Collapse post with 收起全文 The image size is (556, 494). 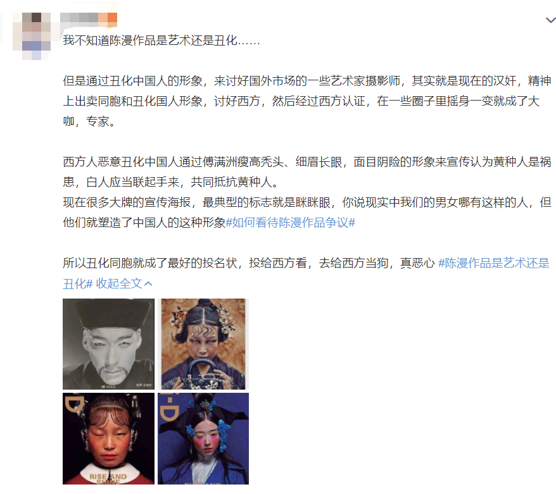pyautogui.click(x=119, y=283)
